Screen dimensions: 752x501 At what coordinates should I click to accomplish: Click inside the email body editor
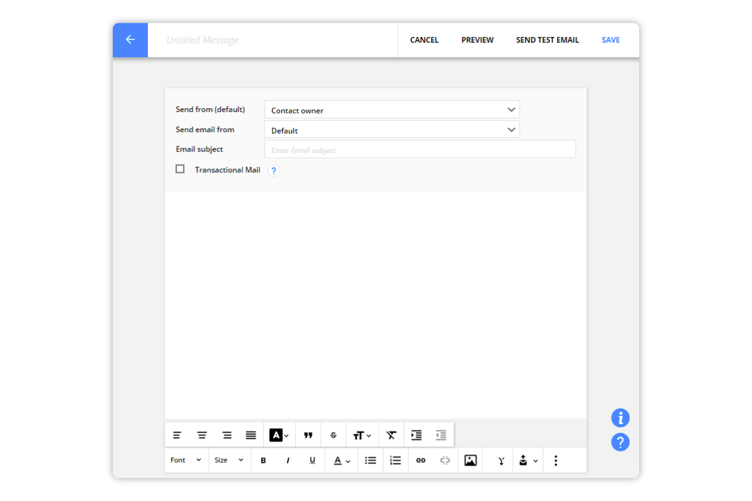[x=376, y=305]
